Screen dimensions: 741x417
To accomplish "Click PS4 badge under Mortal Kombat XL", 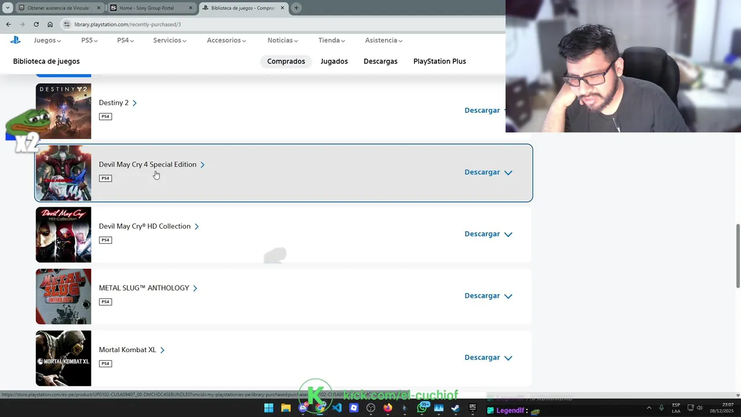I will 105,364.
